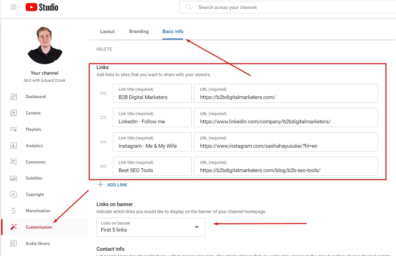Click the 'Links on banner' section heading
Viewport: 396px width, 256px height.
(115, 204)
